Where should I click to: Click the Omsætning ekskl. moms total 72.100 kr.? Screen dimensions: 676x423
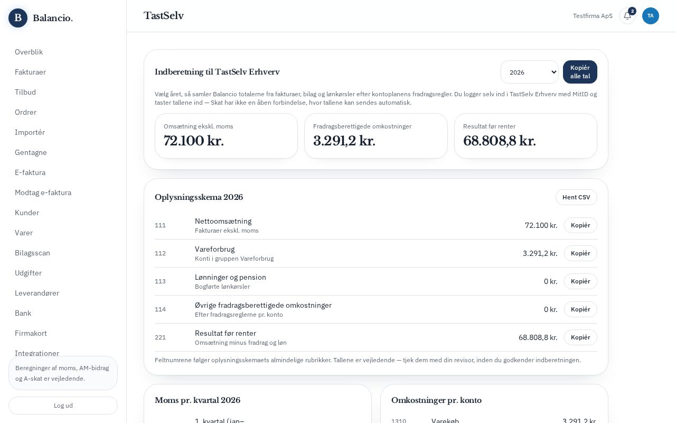[194, 141]
